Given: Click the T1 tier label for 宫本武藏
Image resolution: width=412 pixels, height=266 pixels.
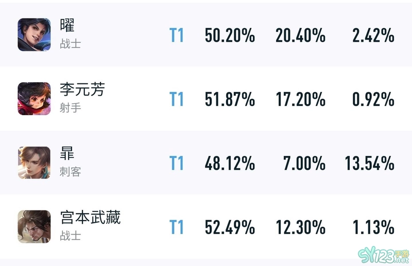Looking at the screenshot, I should coord(176,227).
